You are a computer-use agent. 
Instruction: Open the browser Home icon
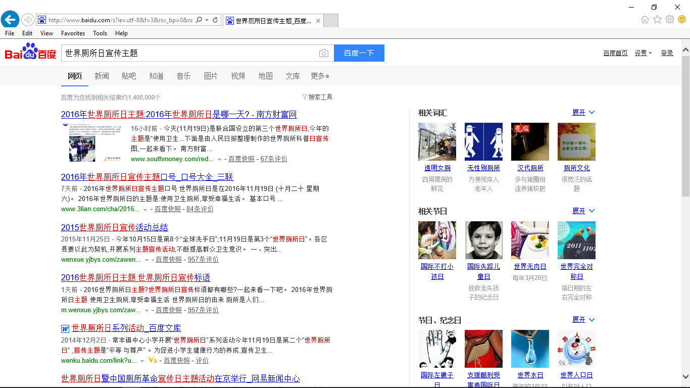(x=645, y=20)
